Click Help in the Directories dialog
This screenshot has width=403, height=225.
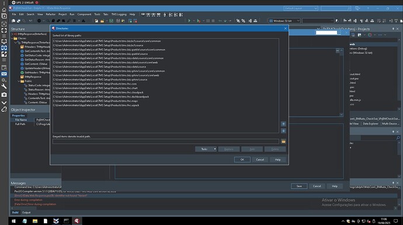[x=277, y=160]
